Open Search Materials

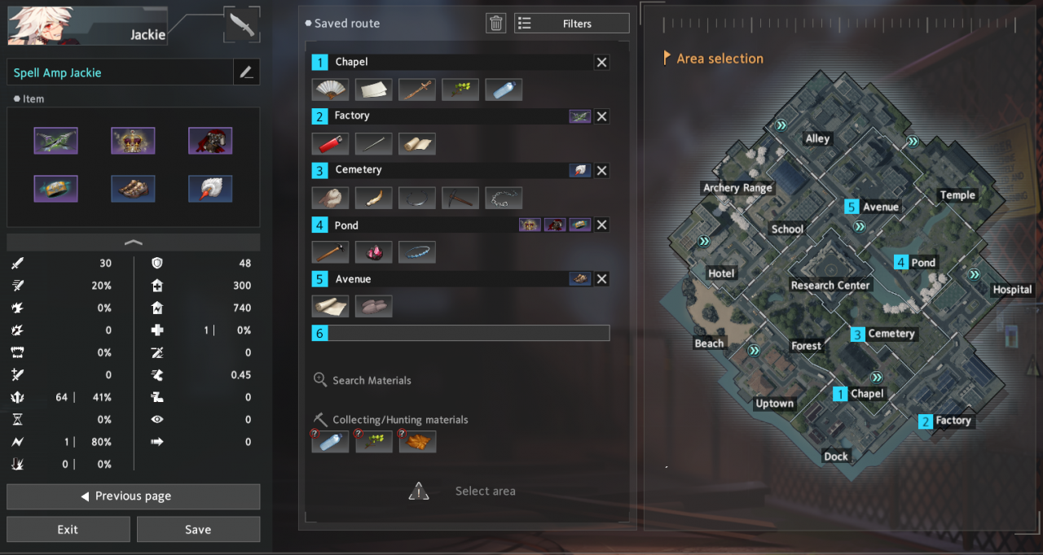point(363,380)
